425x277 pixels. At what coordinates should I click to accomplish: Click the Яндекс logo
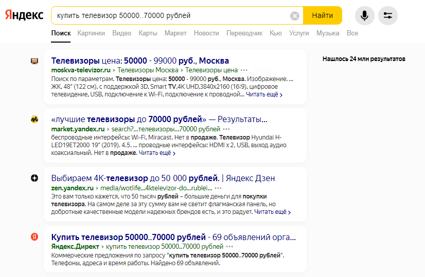pyautogui.click(x=24, y=15)
